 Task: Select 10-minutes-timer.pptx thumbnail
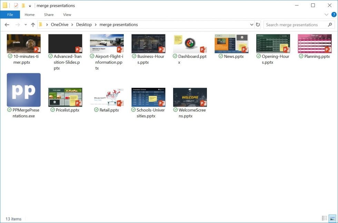tap(24, 44)
